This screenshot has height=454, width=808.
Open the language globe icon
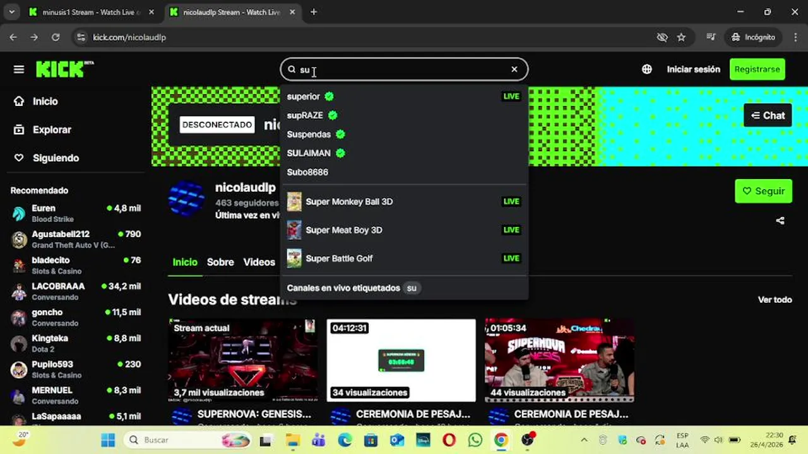(647, 69)
